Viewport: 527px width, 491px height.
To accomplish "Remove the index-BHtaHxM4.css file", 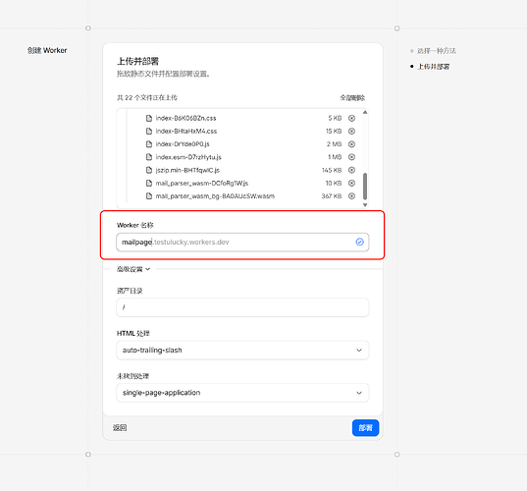I will point(351,132).
